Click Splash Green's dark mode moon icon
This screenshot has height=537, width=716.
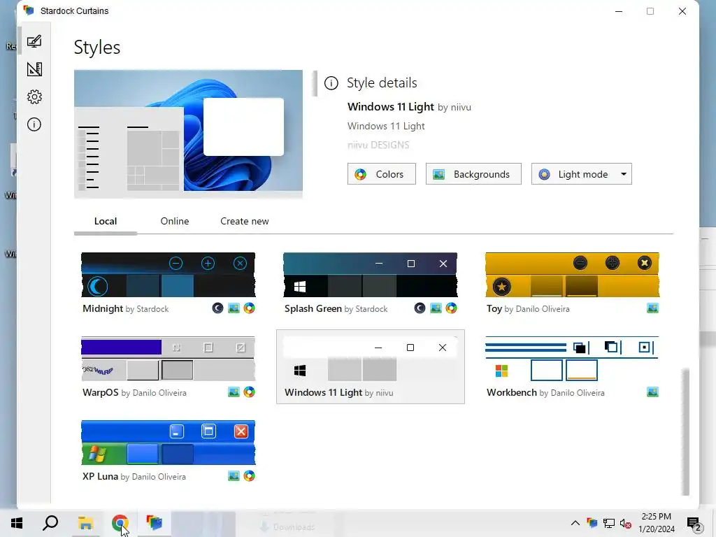coord(420,308)
